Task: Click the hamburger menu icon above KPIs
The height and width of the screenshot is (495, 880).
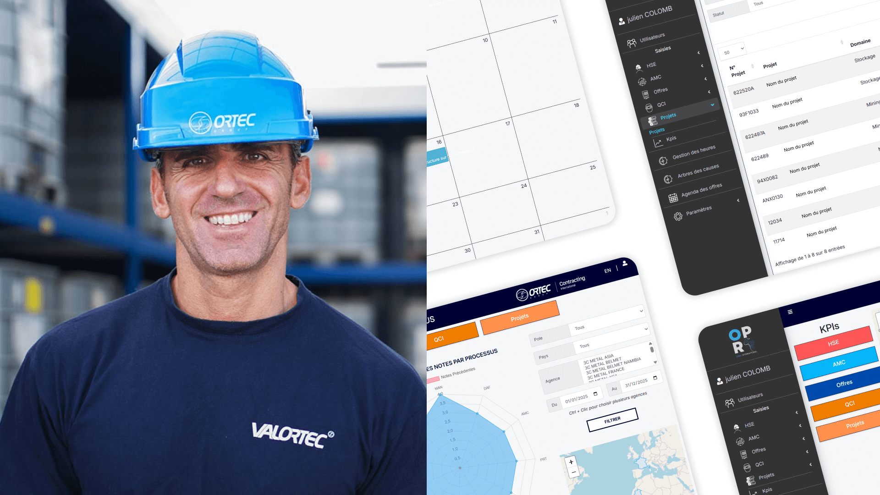Action: (x=790, y=312)
